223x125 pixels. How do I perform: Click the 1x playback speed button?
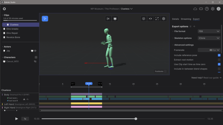pos(25,119)
